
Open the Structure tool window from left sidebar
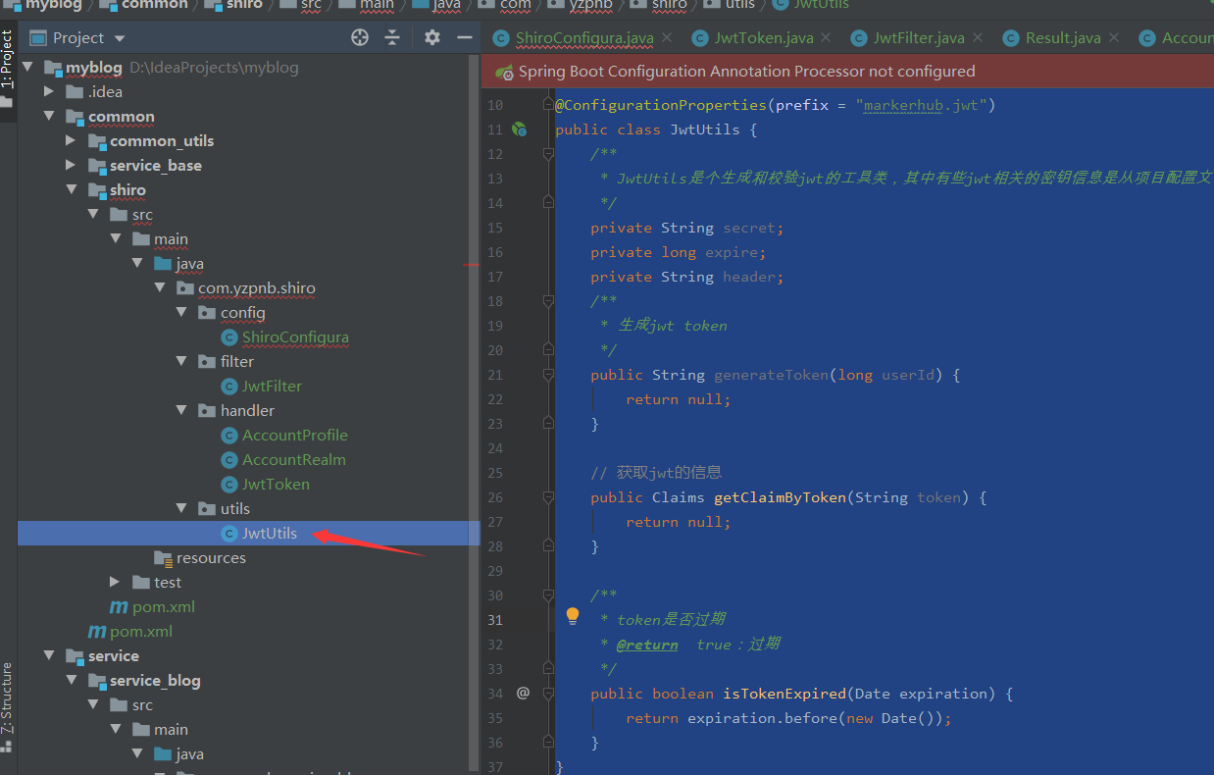pyautogui.click(x=8, y=697)
